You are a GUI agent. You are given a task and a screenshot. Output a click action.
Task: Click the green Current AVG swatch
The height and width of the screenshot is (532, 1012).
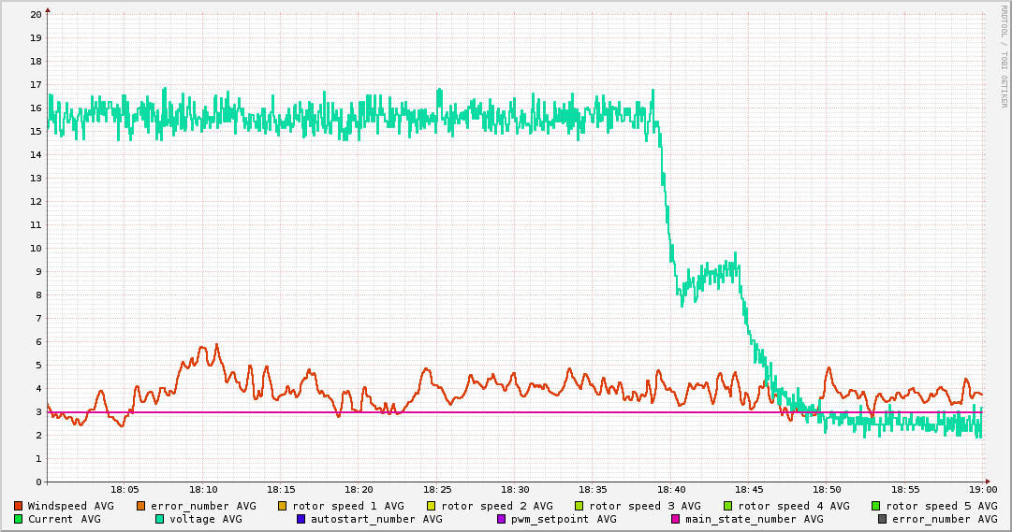pos(19,519)
